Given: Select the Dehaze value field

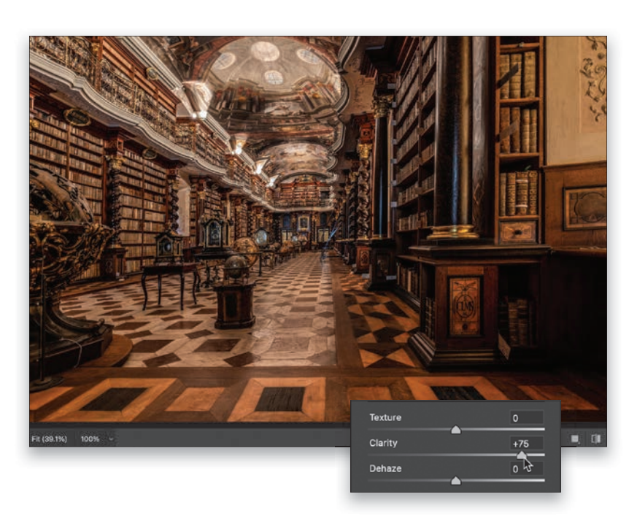Looking at the screenshot, I should coord(526,468).
